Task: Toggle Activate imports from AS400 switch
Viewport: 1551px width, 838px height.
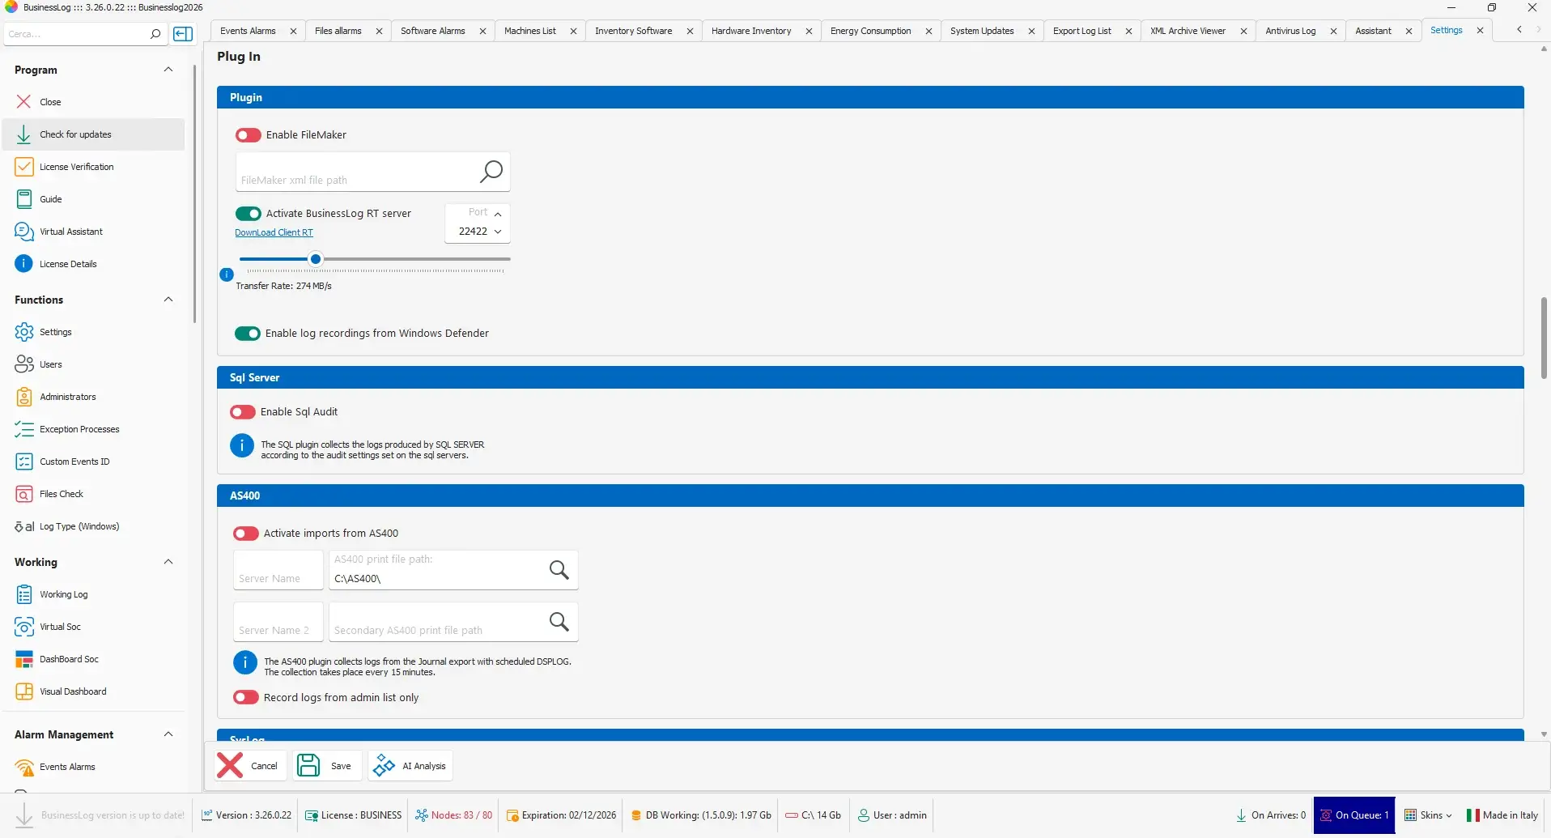Action: click(246, 534)
